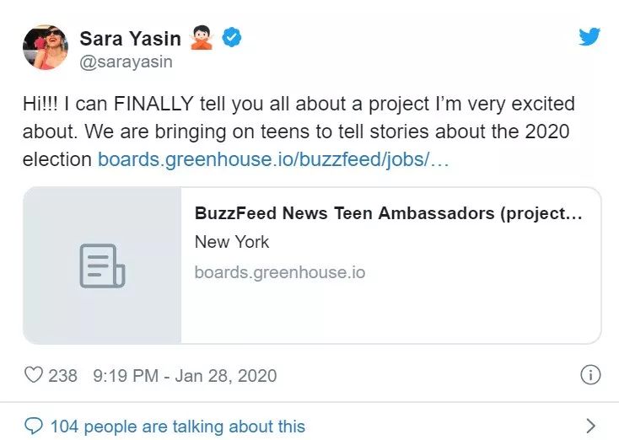Click the Twitter bird logo
This screenshot has width=619, height=440.
click(x=589, y=37)
